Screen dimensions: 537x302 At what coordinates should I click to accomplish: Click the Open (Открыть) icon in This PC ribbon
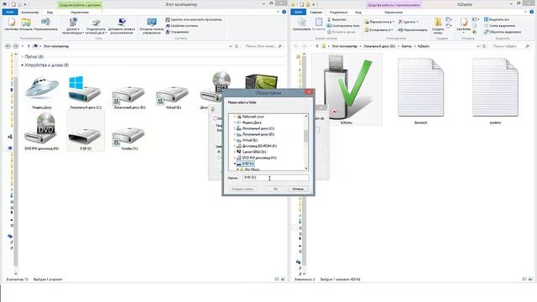26,24
